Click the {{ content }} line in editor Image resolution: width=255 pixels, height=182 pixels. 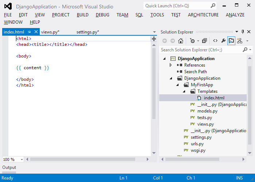(x=32, y=68)
